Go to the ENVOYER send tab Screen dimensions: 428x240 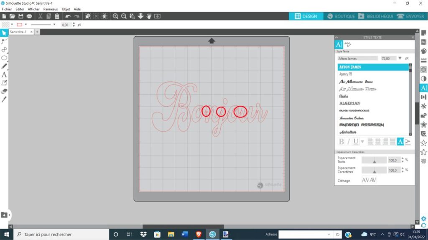[x=410, y=16]
